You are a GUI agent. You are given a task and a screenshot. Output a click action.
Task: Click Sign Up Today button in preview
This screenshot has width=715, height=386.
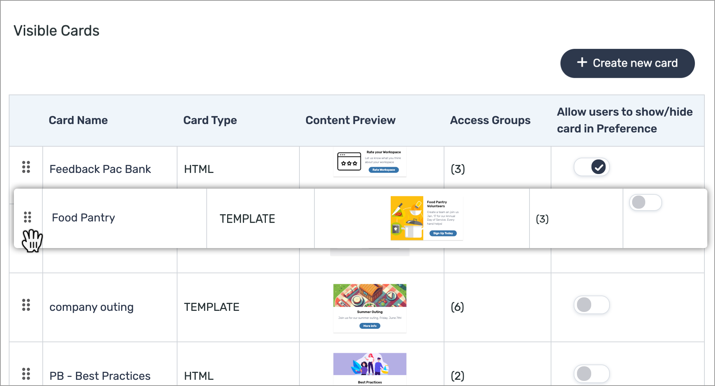pos(443,233)
